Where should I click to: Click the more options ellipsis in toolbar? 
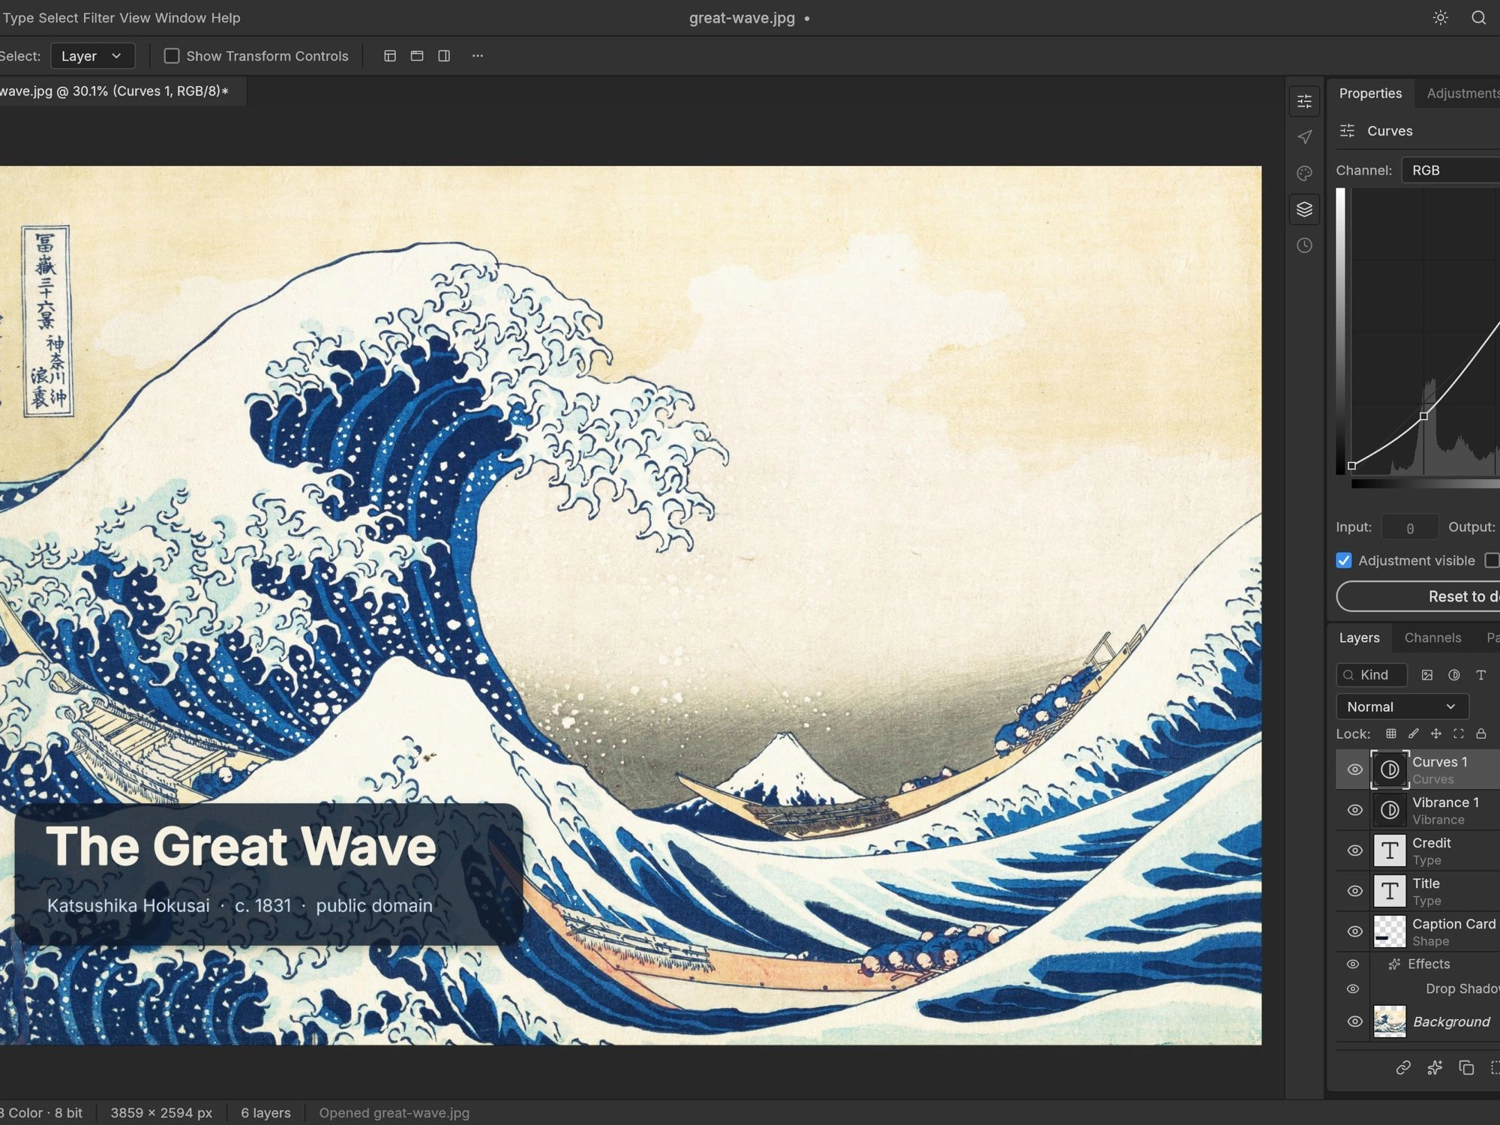point(477,56)
